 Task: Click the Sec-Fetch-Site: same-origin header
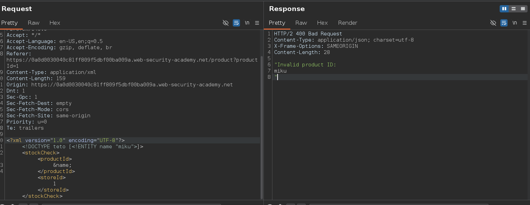(48, 116)
